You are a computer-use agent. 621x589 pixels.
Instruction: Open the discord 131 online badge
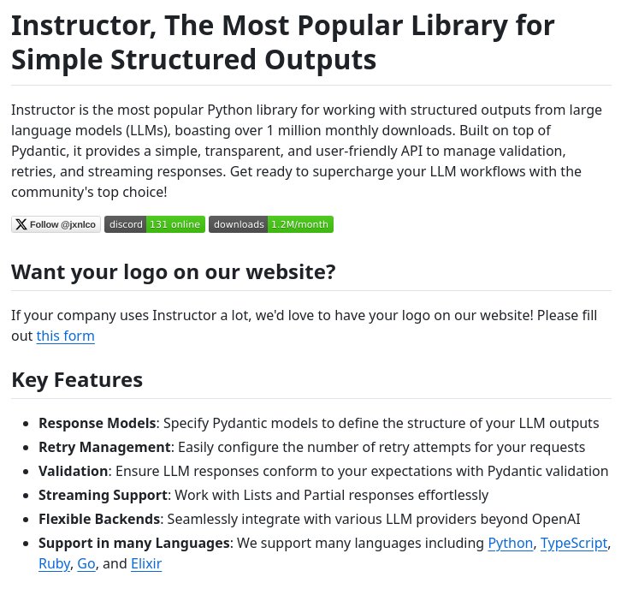[x=155, y=224]
